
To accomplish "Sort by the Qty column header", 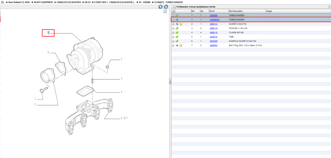I will click(204, 11).
